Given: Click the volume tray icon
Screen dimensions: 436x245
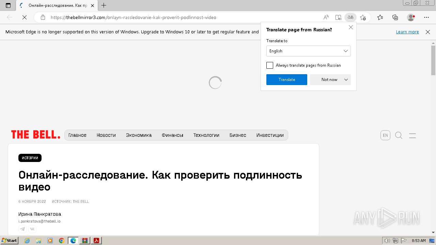Looking at the screenshot, I should coord(387,241).
